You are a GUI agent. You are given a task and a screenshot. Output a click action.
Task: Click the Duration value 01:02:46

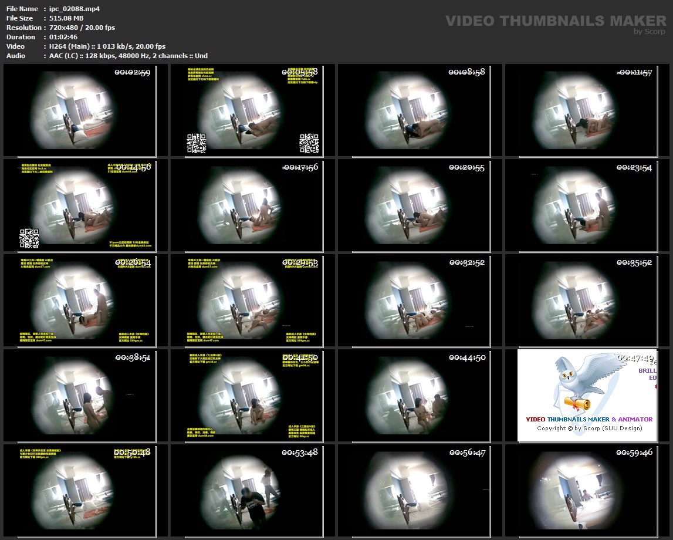tap(65, 37)
